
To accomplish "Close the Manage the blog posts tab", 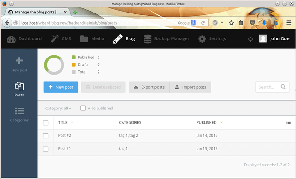I will point(65,13).
